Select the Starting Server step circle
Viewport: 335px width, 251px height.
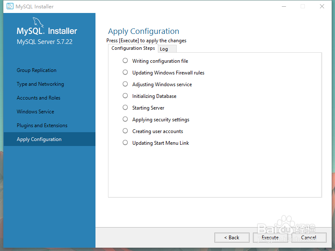point(125,108)
